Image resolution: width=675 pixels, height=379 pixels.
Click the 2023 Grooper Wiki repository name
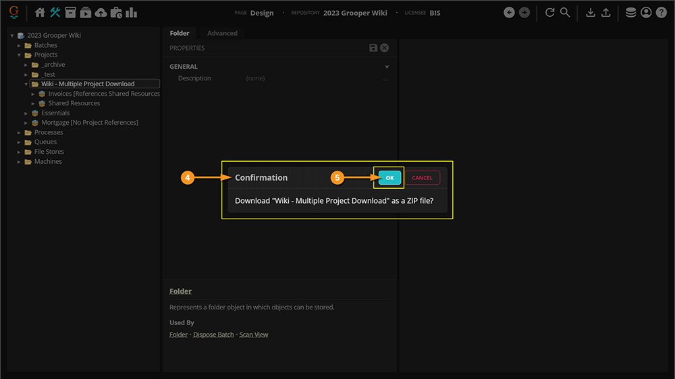[355, 13]
